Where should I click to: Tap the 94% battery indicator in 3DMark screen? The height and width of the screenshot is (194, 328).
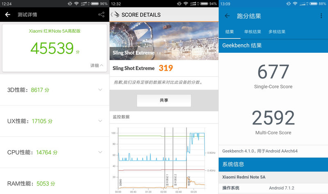[x=208, y=4]
